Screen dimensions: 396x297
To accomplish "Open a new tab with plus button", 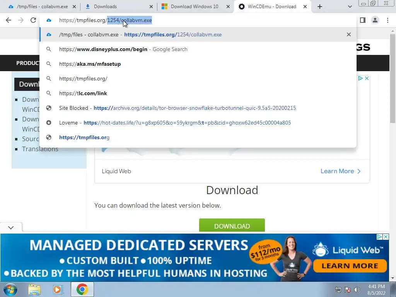I will click(320, 7).
